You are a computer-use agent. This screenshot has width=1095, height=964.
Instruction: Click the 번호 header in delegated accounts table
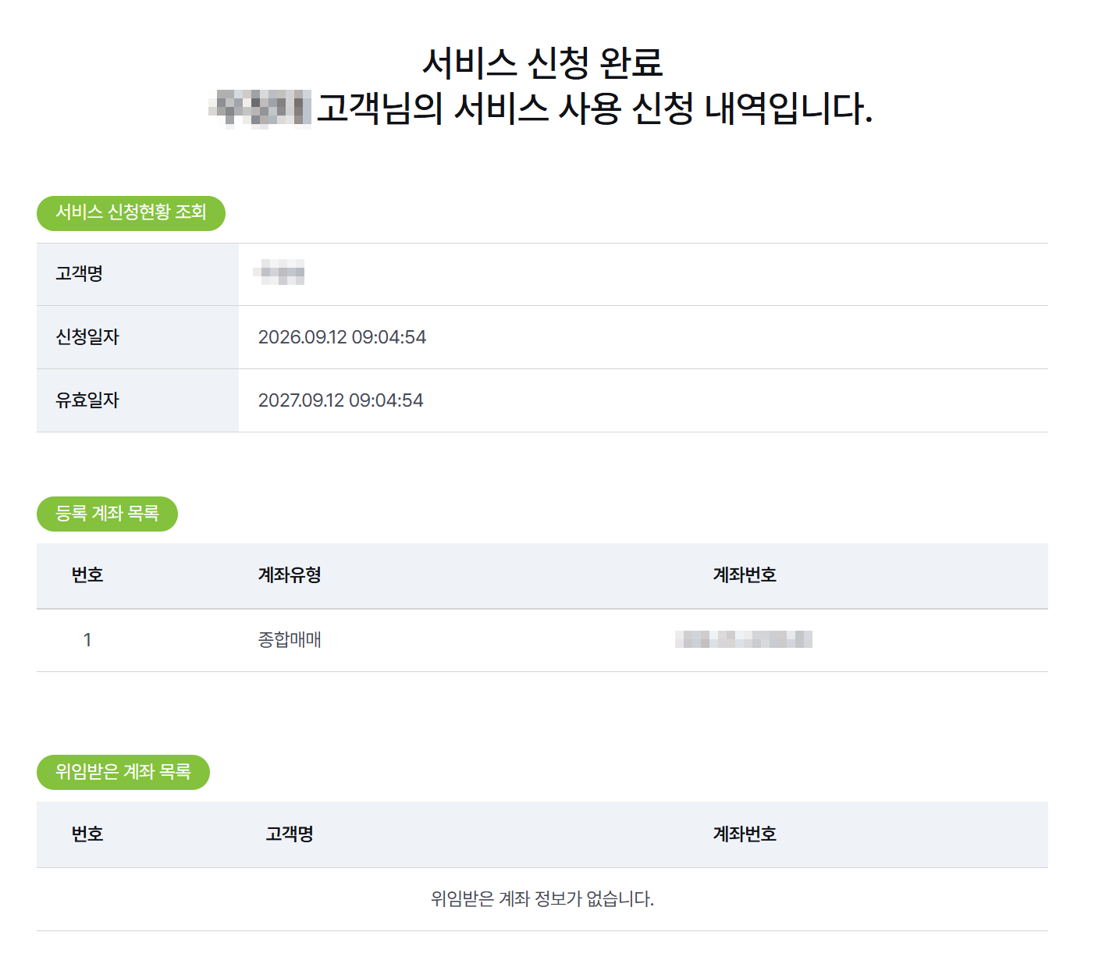(87, 834)
